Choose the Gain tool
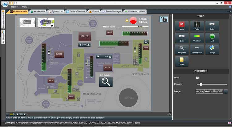Image resolution: width=232 pixels, height=127 pixels. tap(182, 38)
